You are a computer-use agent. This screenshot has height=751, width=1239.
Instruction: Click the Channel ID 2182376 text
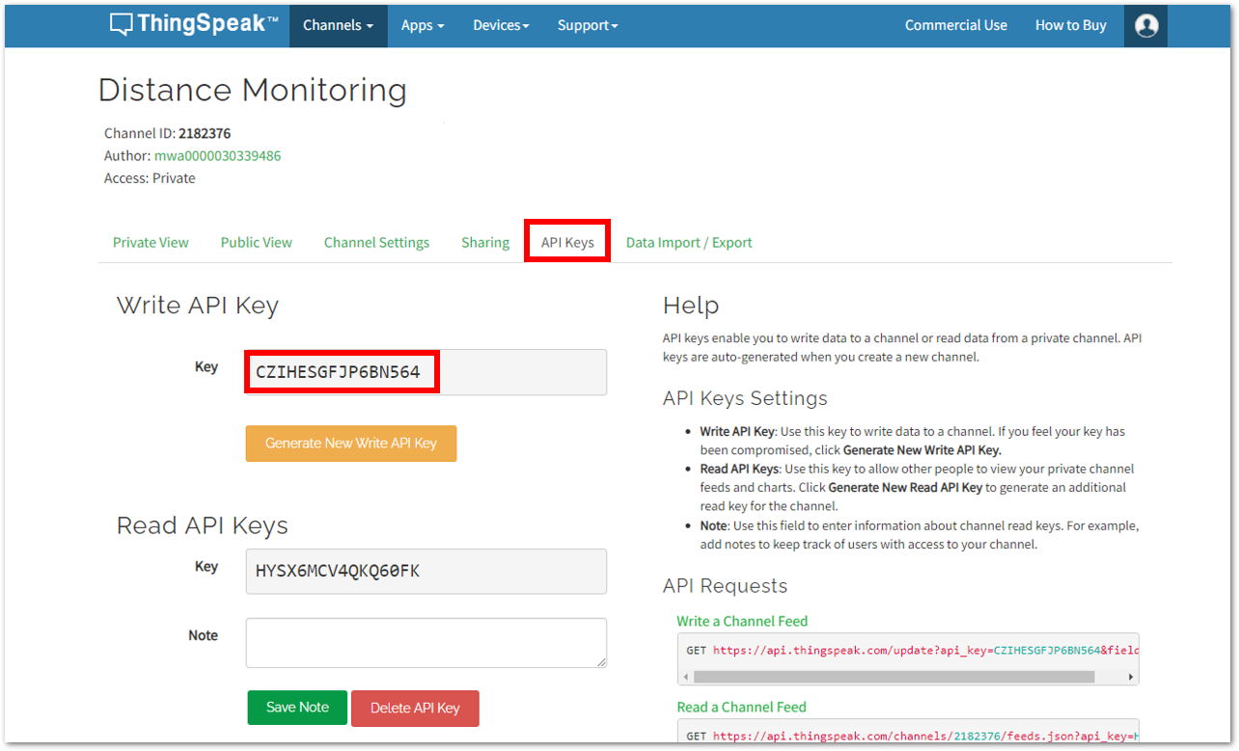168,133
